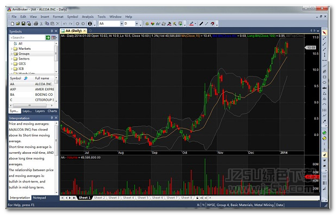
Task: Toggle the daily 'd' interval button
Action: tap(325, 155)
